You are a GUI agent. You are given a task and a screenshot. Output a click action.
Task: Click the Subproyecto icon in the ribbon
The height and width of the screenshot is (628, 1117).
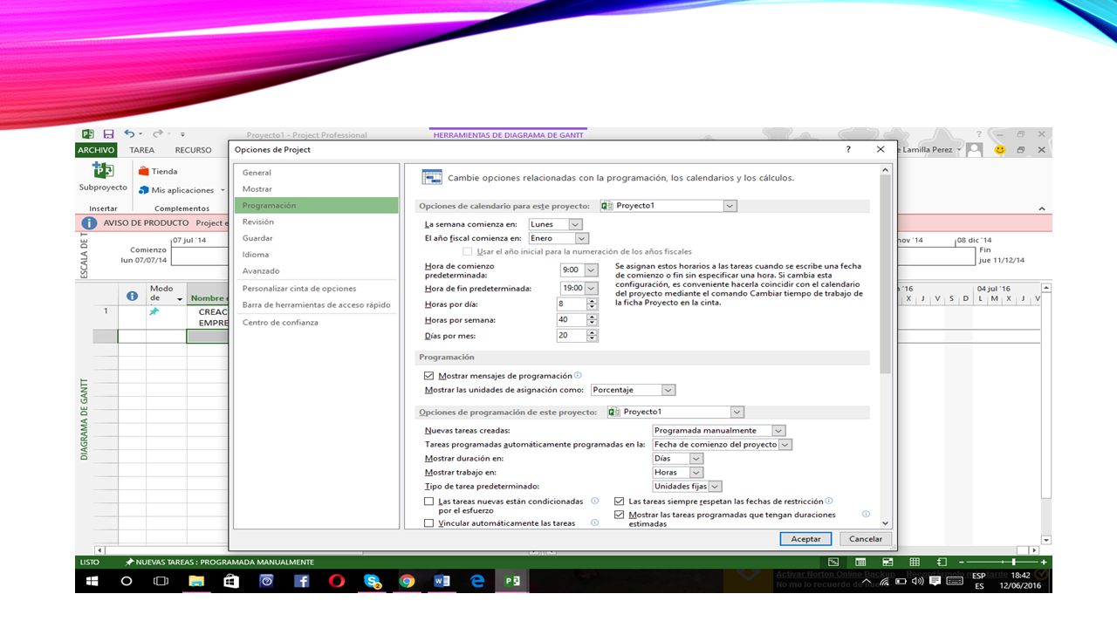(103, 171)
